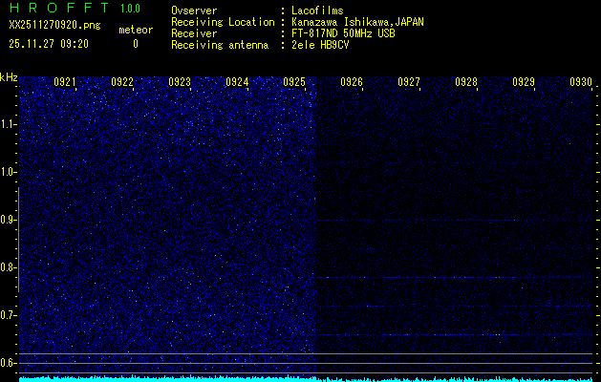
Task: Select the 0.9 frequency axis label
Action: pyautogui.click(x=9, y=220)
